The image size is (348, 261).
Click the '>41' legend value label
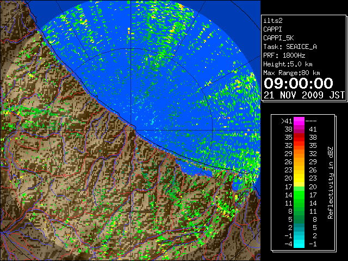point(287,121)
